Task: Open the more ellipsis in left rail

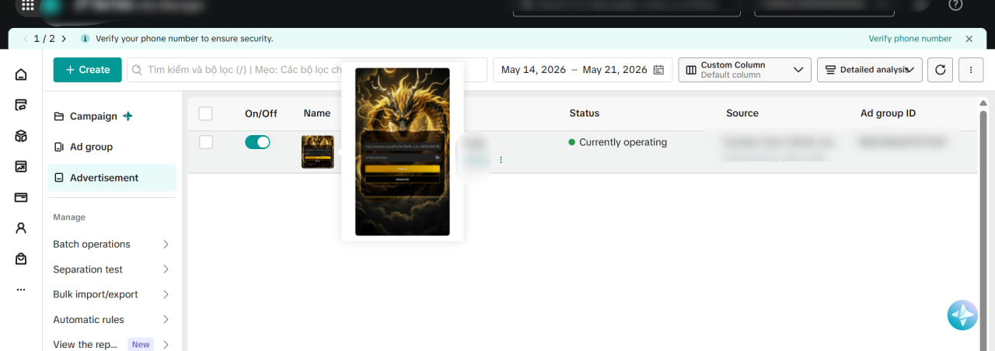Action: [x=21, y=290]
